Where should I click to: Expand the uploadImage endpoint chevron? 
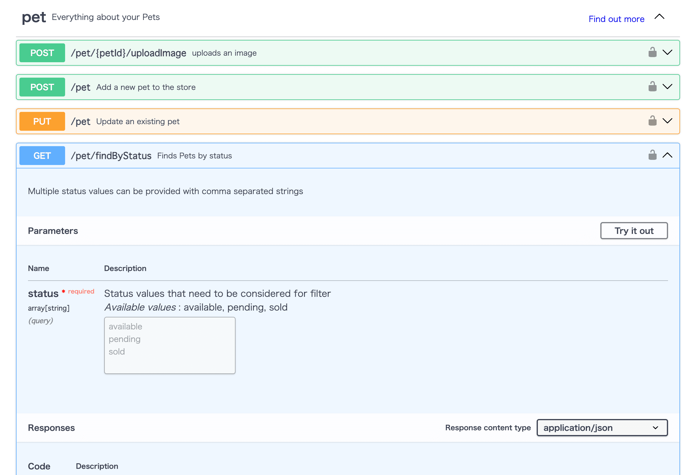pos(667,53)
